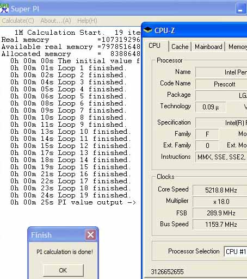Click the Technology value 0.09 µ
Image resolution: width=247 pixels, height=279 pixels.
pyautogui.click(x=211, y=107)
